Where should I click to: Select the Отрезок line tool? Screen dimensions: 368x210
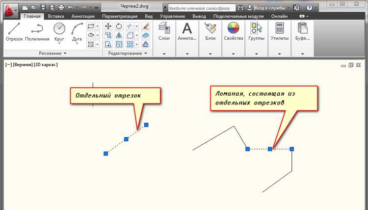(x=14, y=31)
